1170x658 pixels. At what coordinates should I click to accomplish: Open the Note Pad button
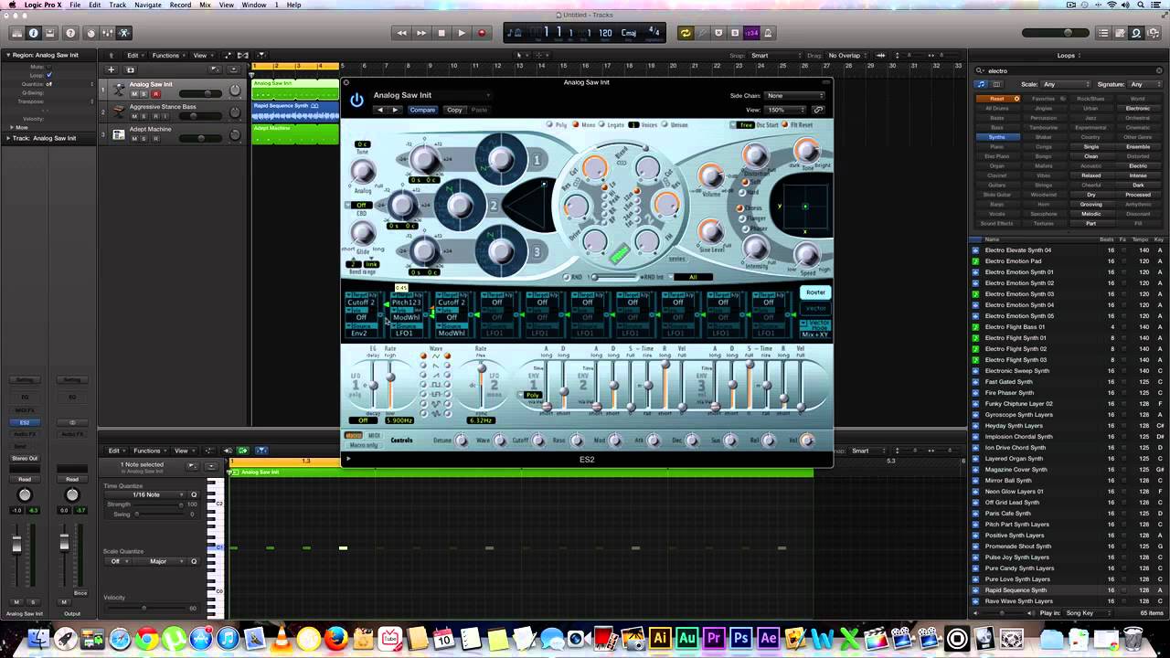(1120, 33)
